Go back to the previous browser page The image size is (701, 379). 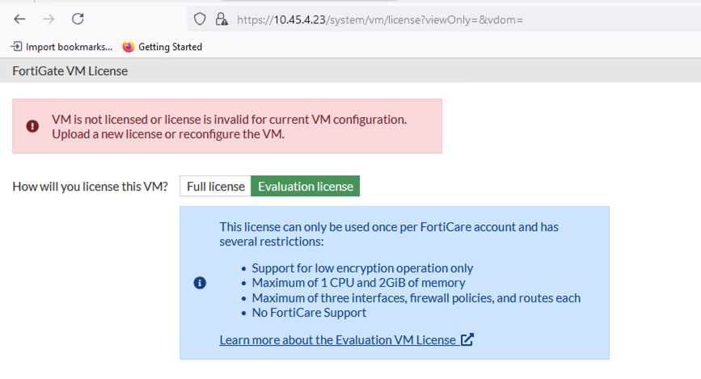[19, 19]
